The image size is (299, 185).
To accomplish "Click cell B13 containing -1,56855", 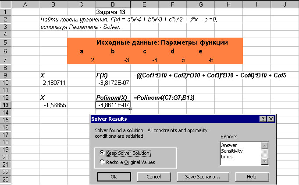I will [53, 105].
